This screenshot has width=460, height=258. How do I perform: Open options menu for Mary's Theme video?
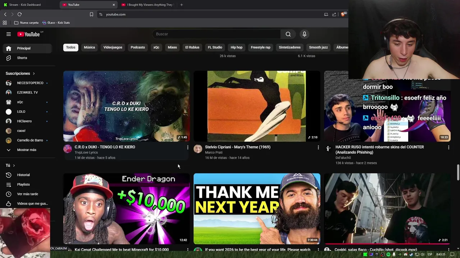click(x=318, y=147)
